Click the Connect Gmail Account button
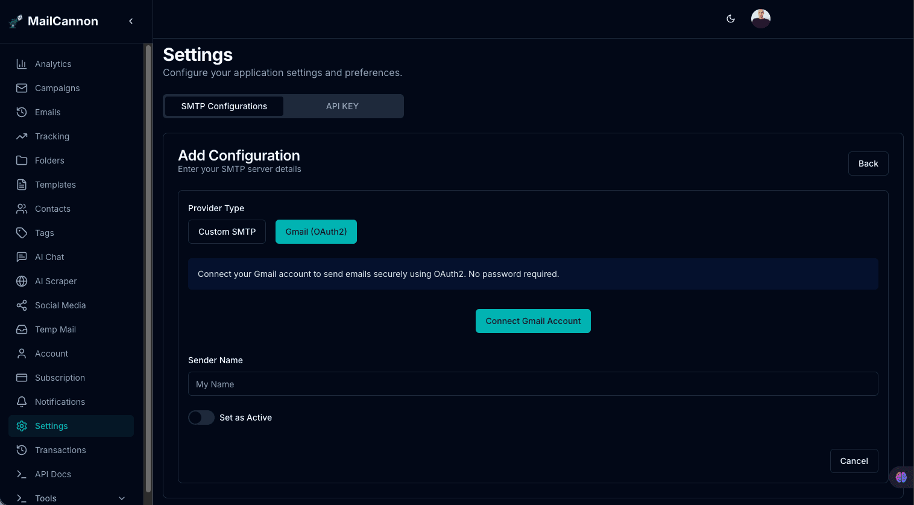914x505 pixels. (533, 321)
